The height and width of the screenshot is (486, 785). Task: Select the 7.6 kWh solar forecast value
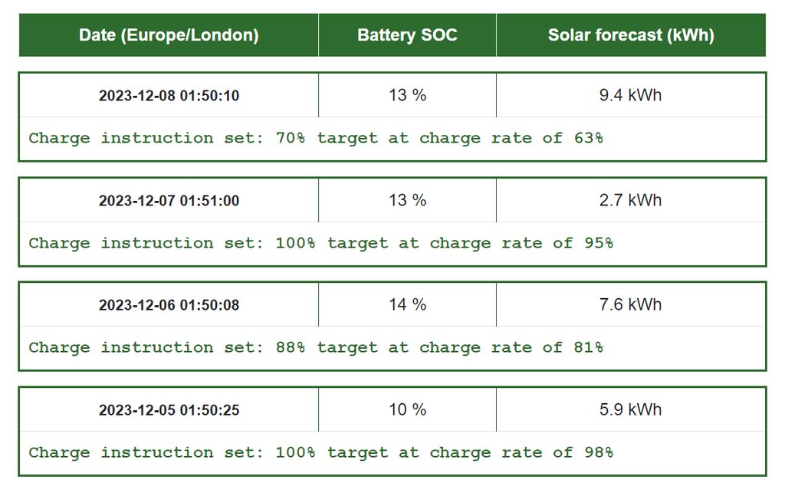point(630,304)
